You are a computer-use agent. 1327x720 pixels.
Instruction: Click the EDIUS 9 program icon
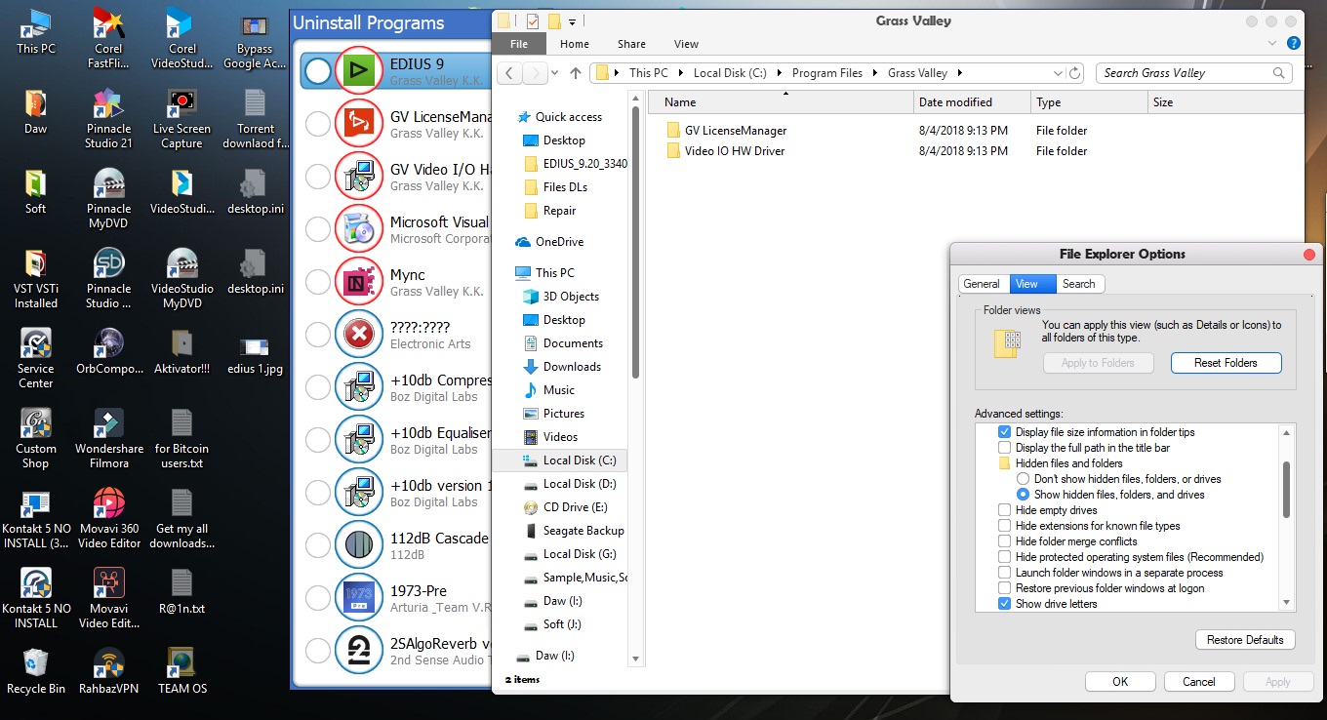(x=360, y=71)
